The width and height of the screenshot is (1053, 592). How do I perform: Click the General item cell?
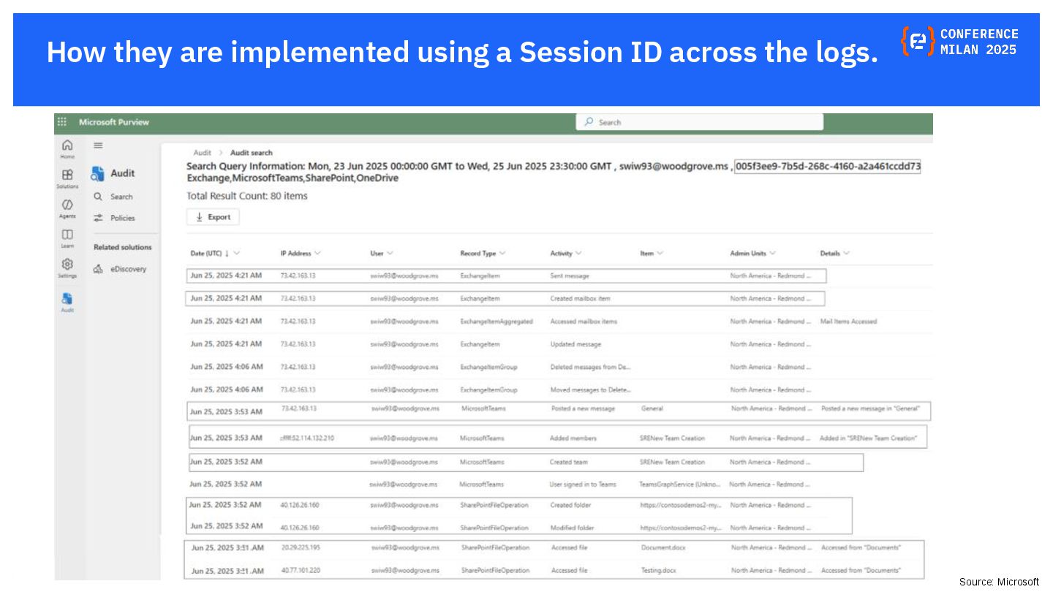pos(652,409)
